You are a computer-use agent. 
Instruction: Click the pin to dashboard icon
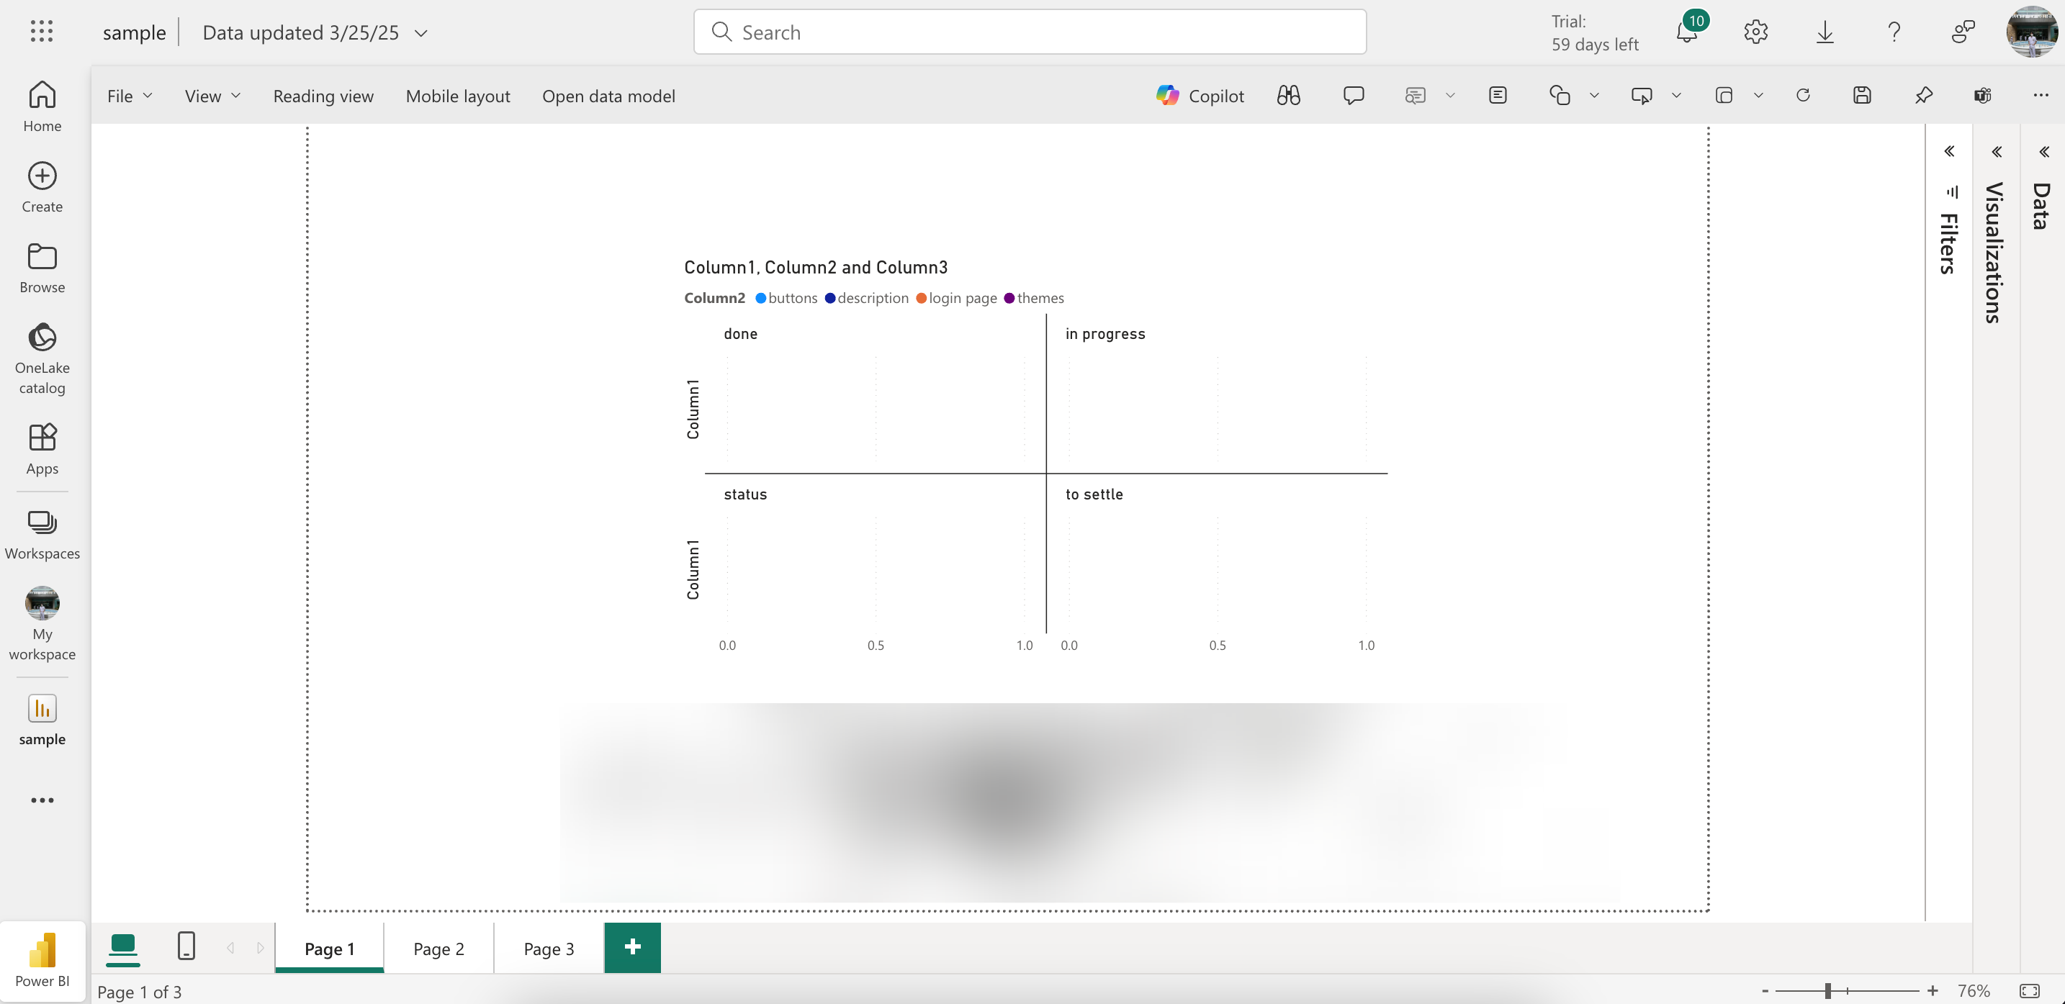(1923, 95)
